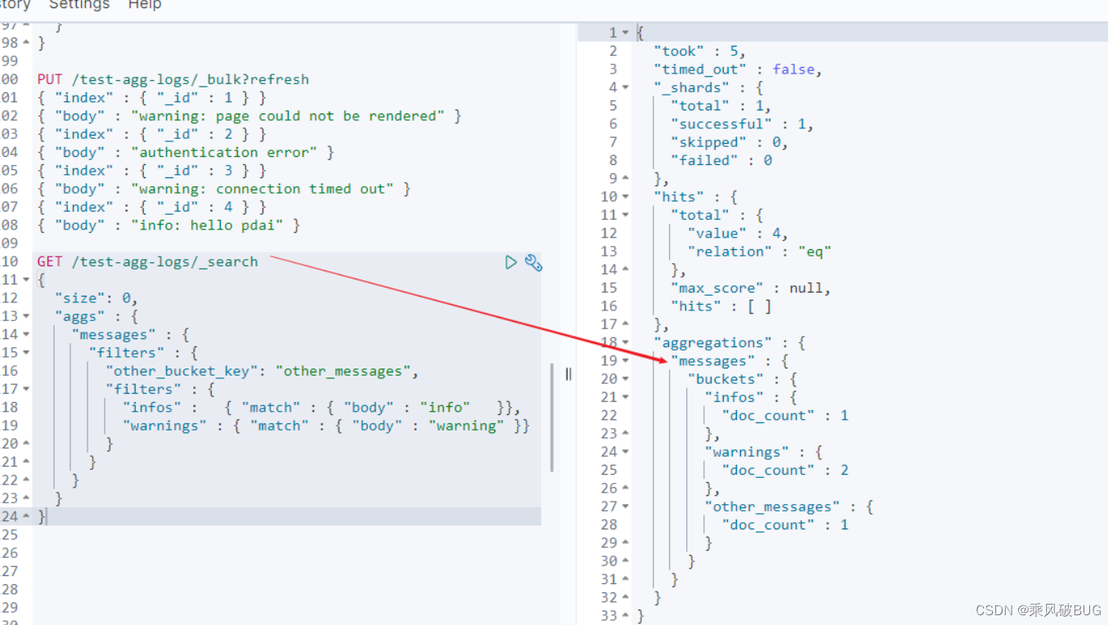Viewport: 1113px width, 625px height.
Task: Collapse the "infos" bucket in response
Action: point(626,397)
